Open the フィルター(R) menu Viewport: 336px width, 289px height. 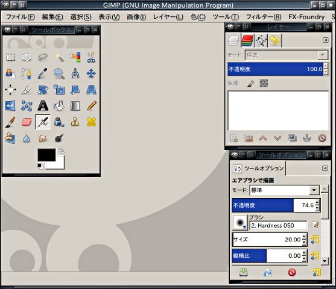click(264, 17)
